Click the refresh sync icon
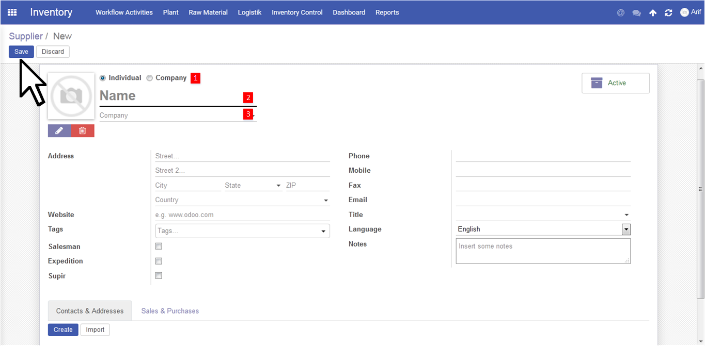The height and width of the screenshot is (346, 705). click(x=668, y=13)
